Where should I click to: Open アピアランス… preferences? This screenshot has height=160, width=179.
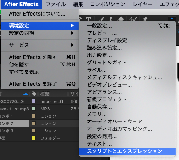coord(127,92)
